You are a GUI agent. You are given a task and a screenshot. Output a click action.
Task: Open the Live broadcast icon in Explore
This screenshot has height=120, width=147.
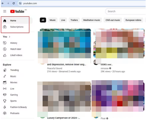(5, 89)
